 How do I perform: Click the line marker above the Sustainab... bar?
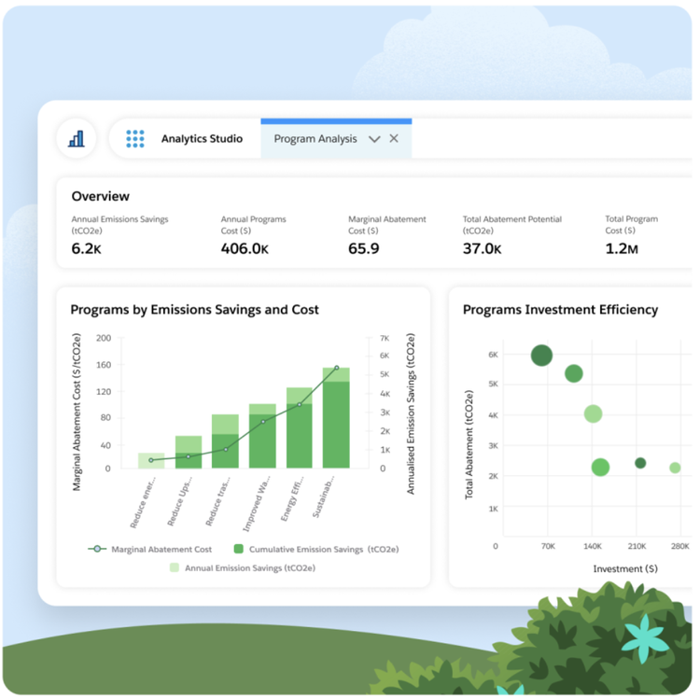click(337, 368)
